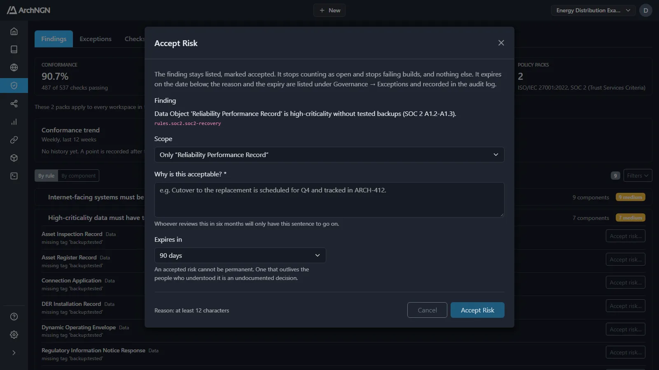
Task: Select the Exceptions tab
Action: coord(96,39)
